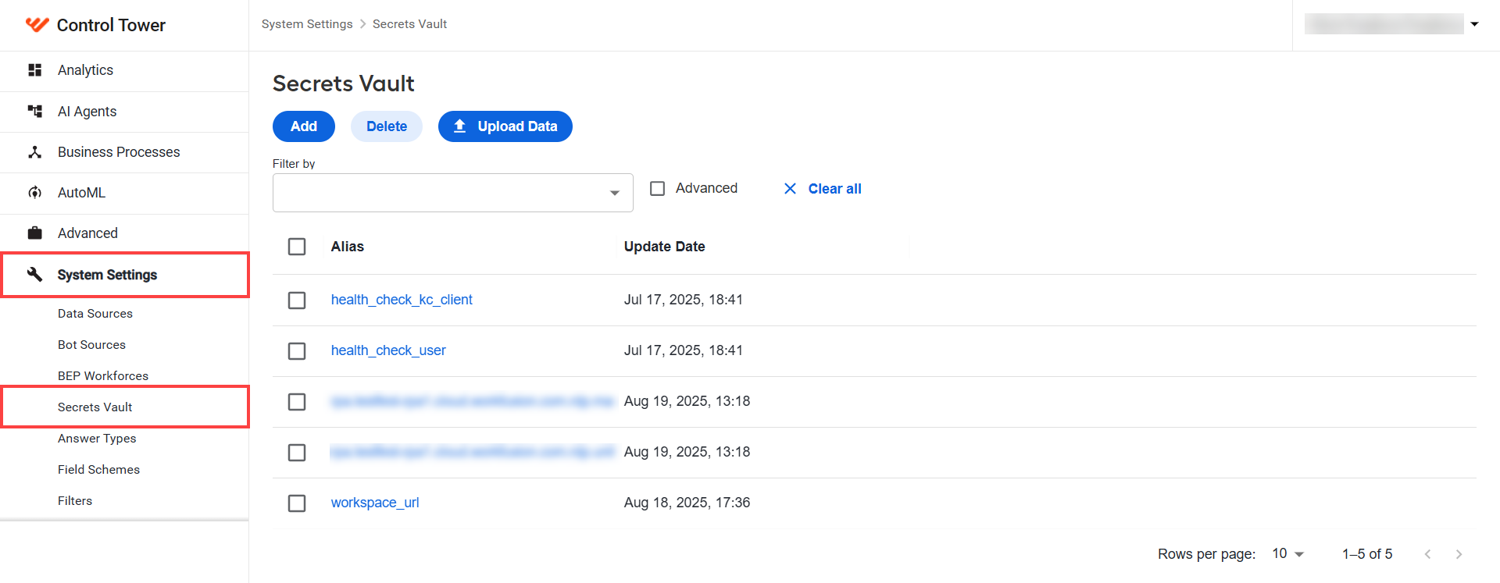Click the Upload Data button
The image size is (1500, 583).
pyautogui.click(x=505, y=126)
